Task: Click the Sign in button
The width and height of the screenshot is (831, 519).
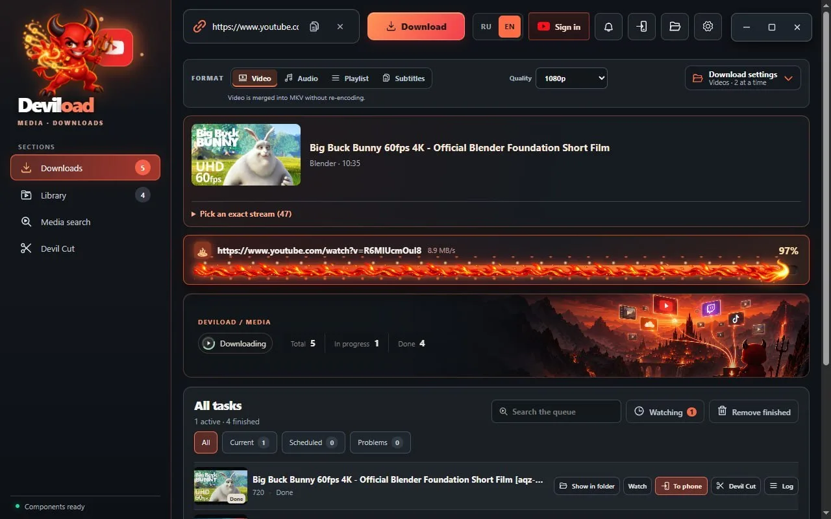Action: click(x=559, y=27)
